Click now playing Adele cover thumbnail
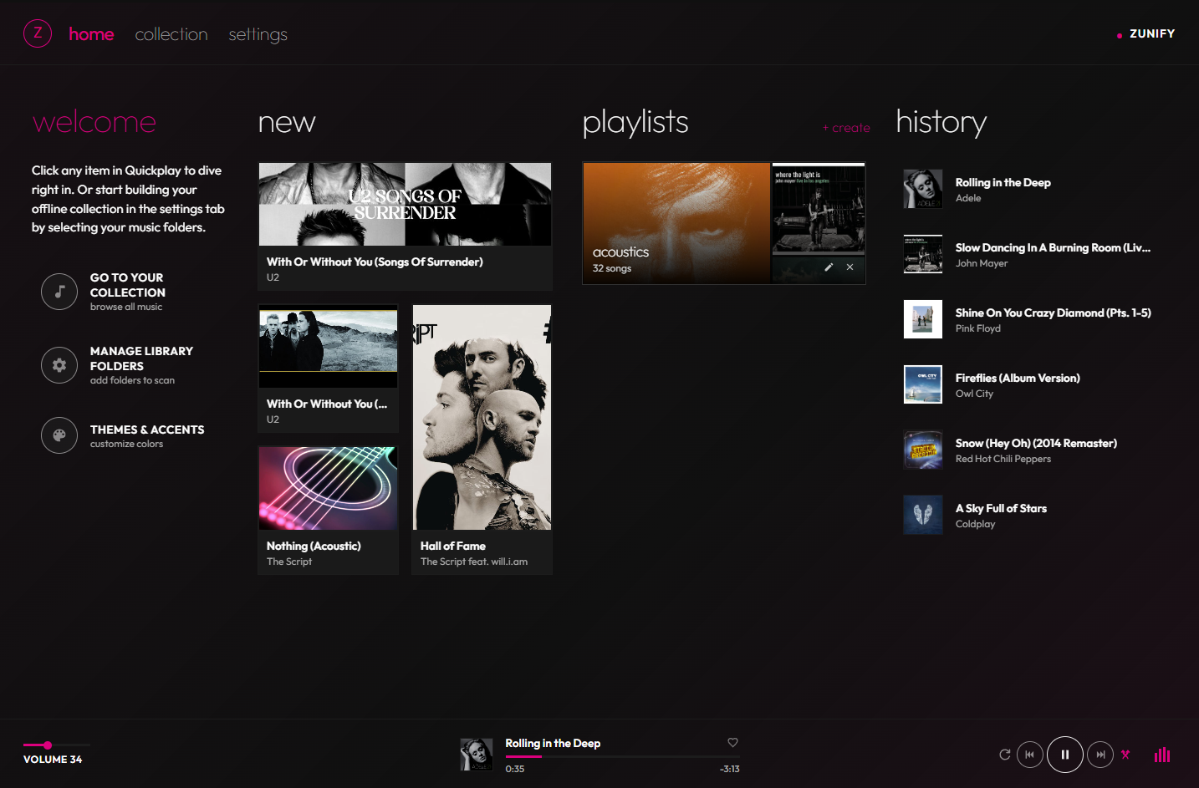Image resolution: width=1199 pixels, height=788 pixels. 477,755
